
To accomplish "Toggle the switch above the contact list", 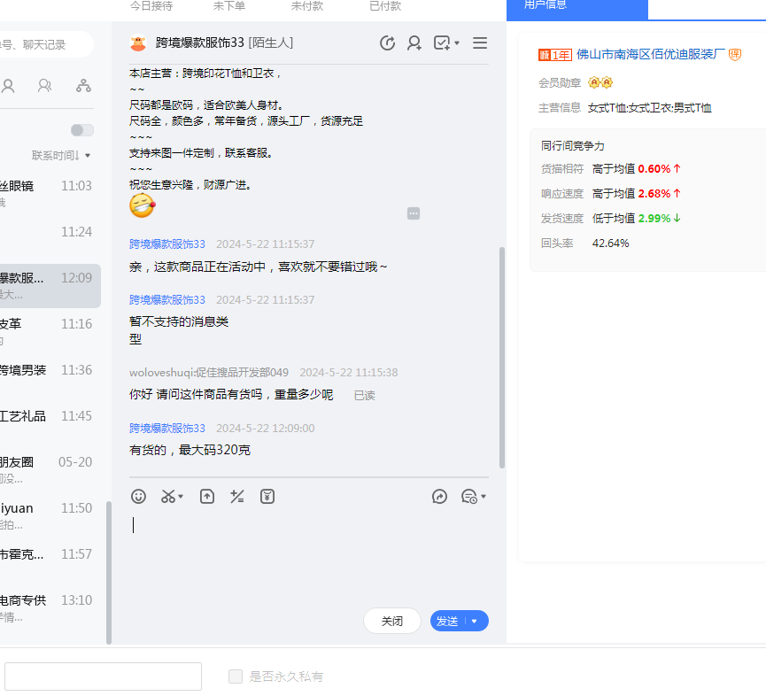I will point(82,130).
